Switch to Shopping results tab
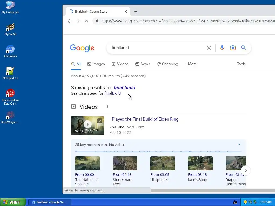The height and width of the screenshot is (206, 275). coord(168,64)
